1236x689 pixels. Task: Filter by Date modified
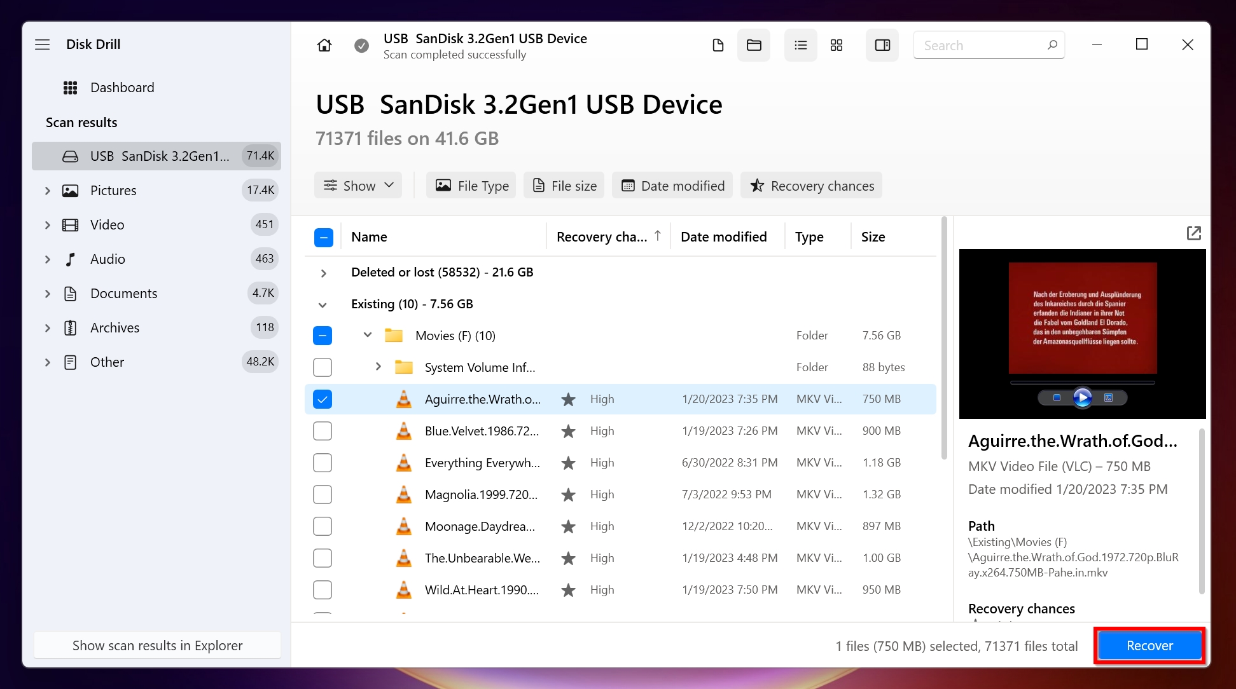click(672, 186)
